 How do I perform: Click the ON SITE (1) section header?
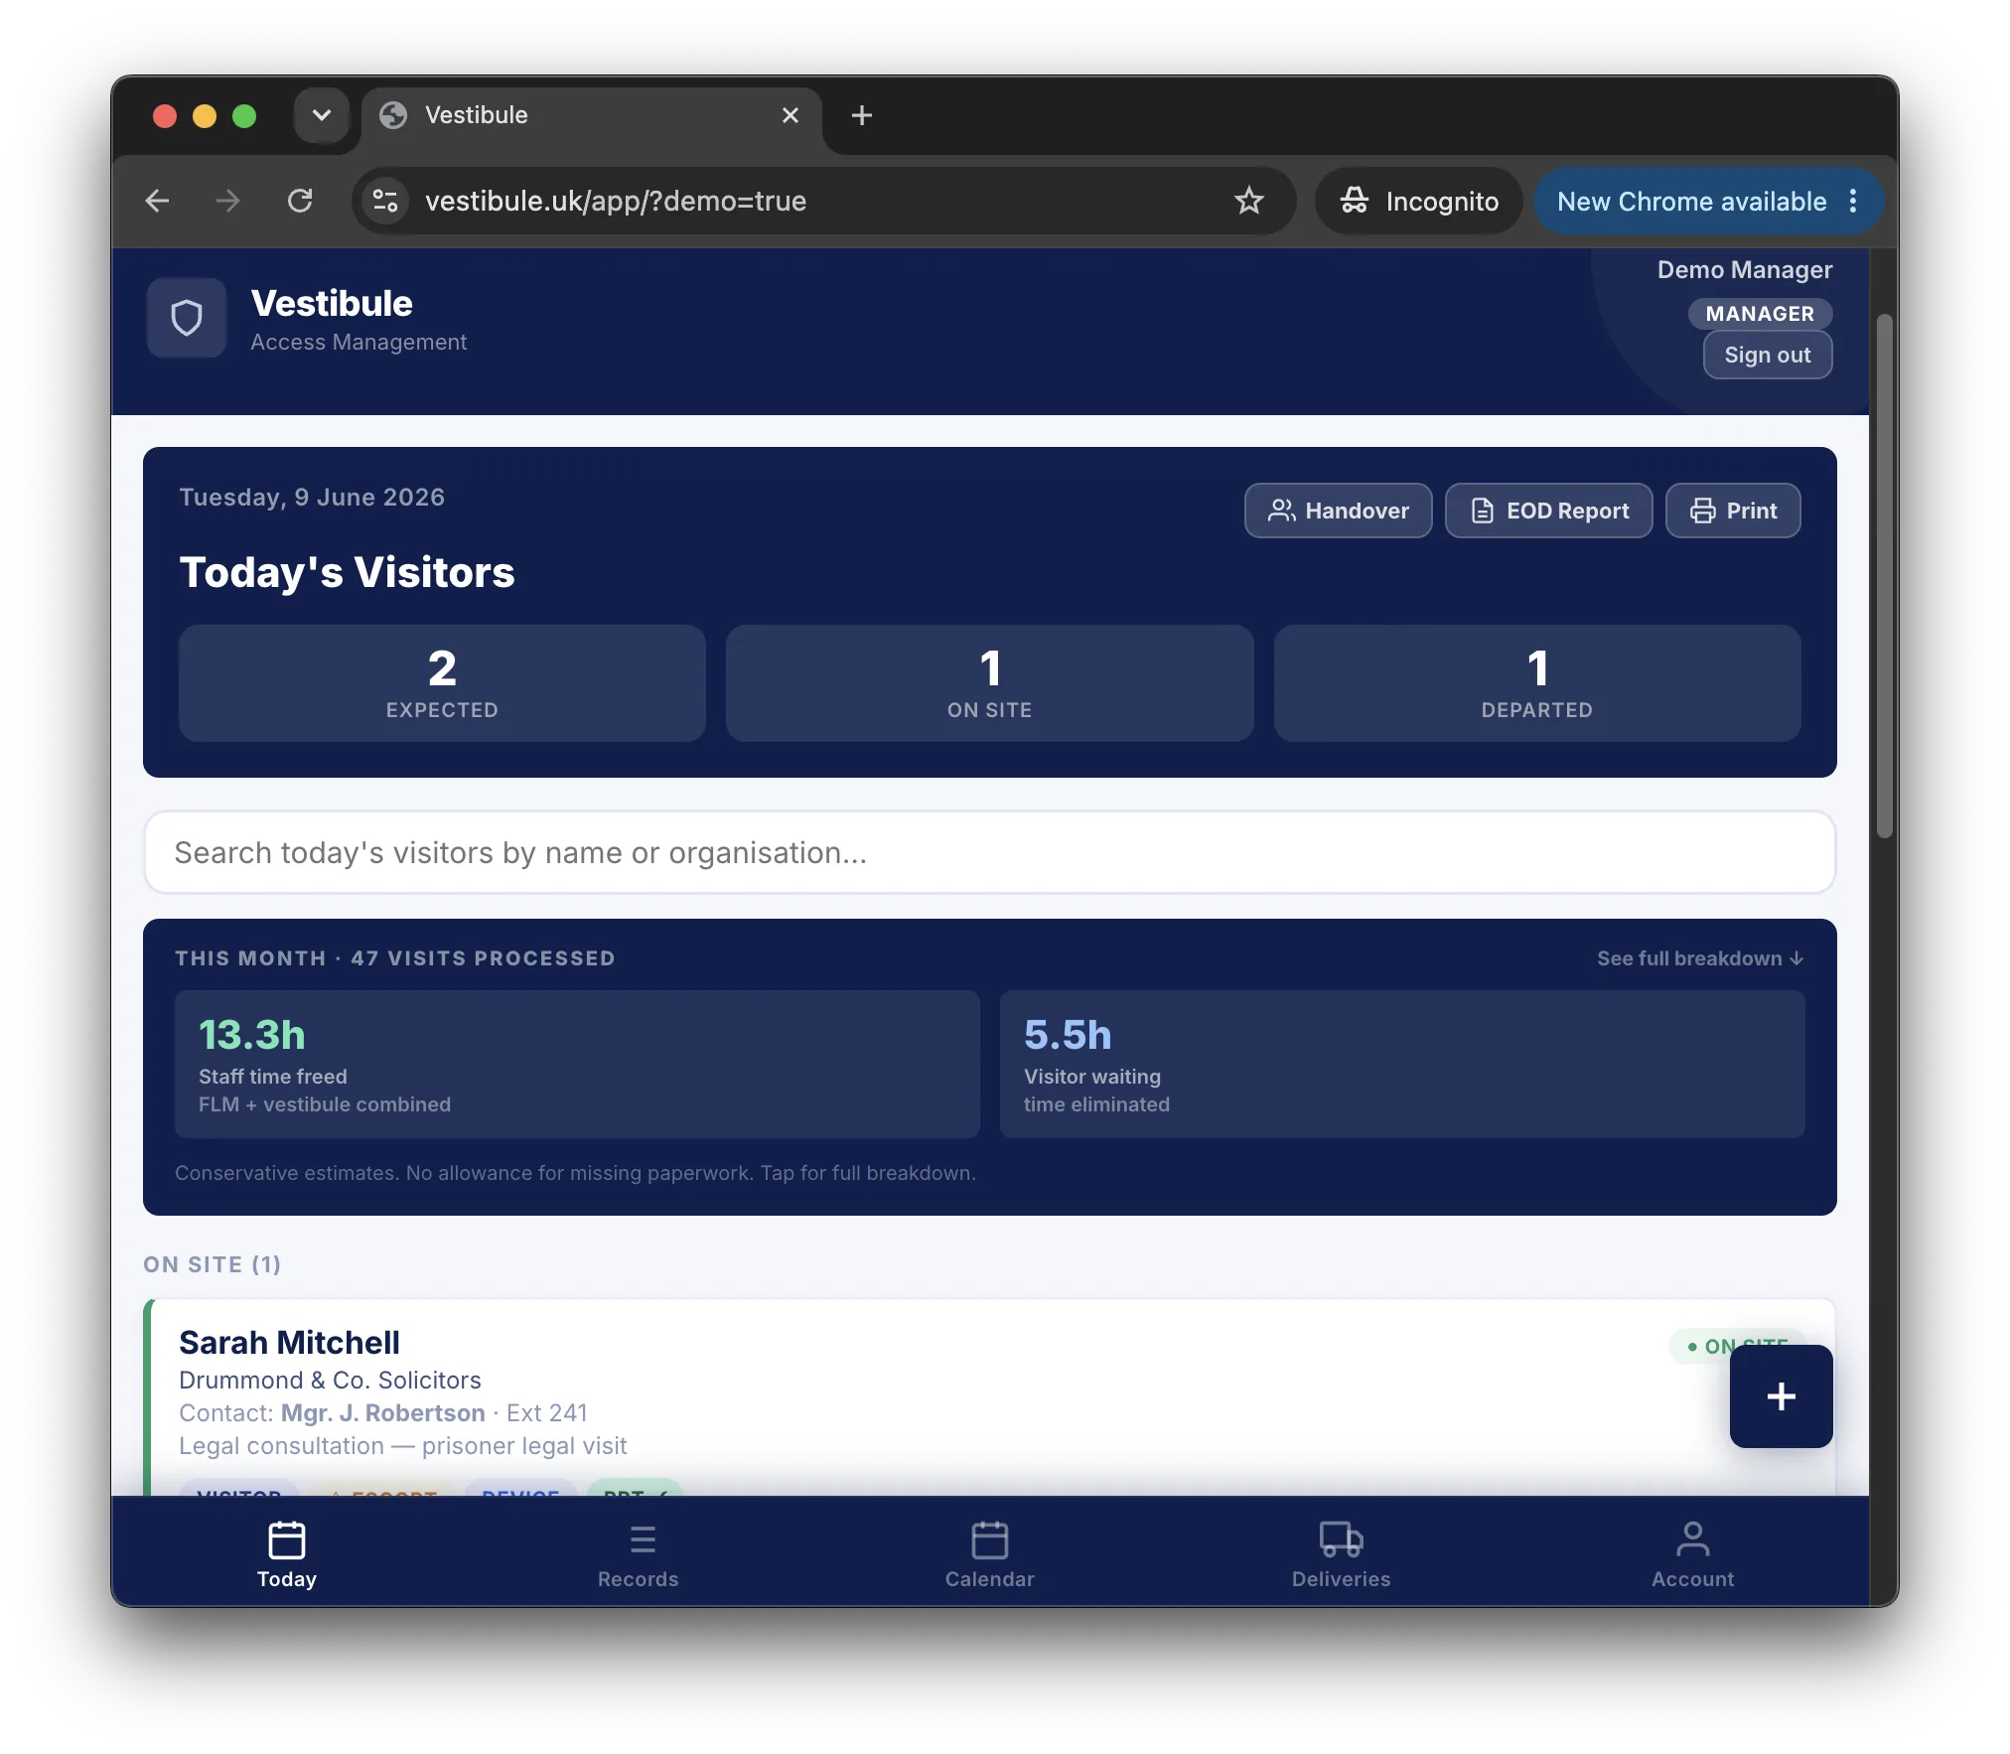[x=213, y=1264]
